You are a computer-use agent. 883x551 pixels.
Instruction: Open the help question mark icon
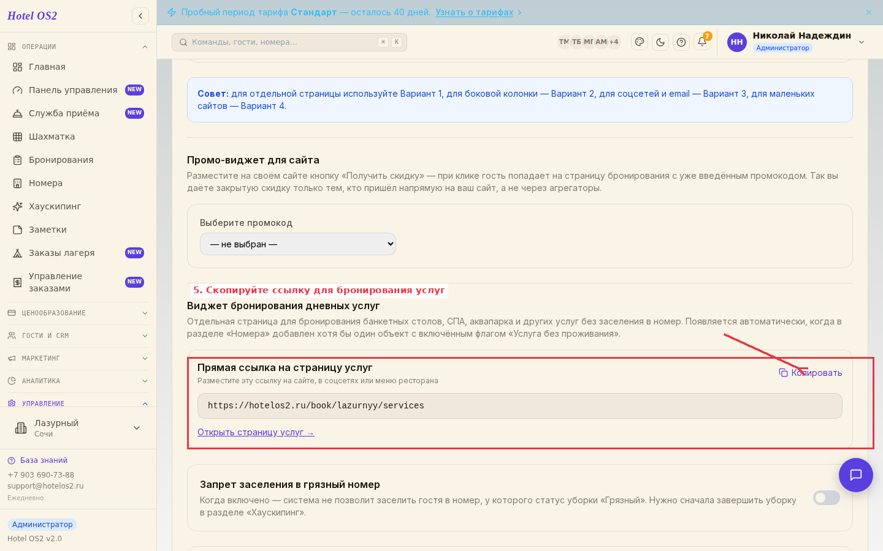(681, 42)
